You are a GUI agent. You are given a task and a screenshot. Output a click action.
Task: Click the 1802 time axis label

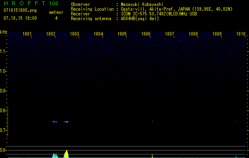[51, 34]
